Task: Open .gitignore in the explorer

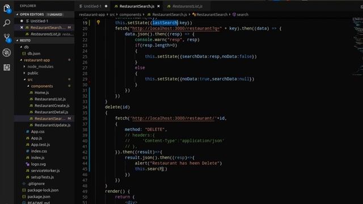Action: pos(36,184)
